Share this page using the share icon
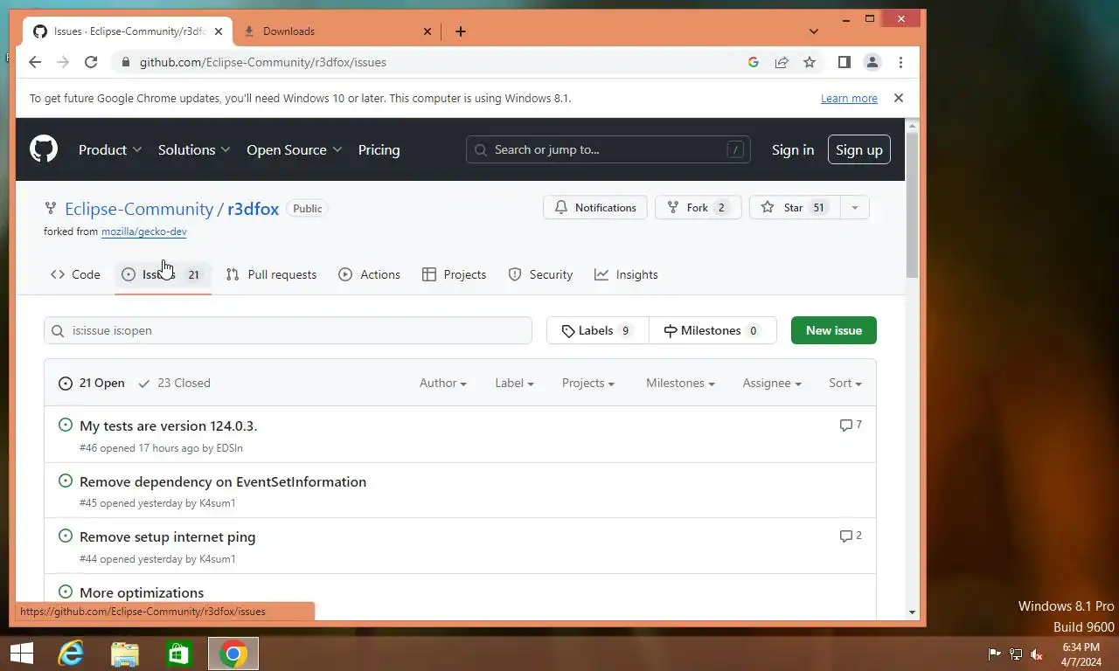This screenshot has width=1119, height=671. [782, 62]
